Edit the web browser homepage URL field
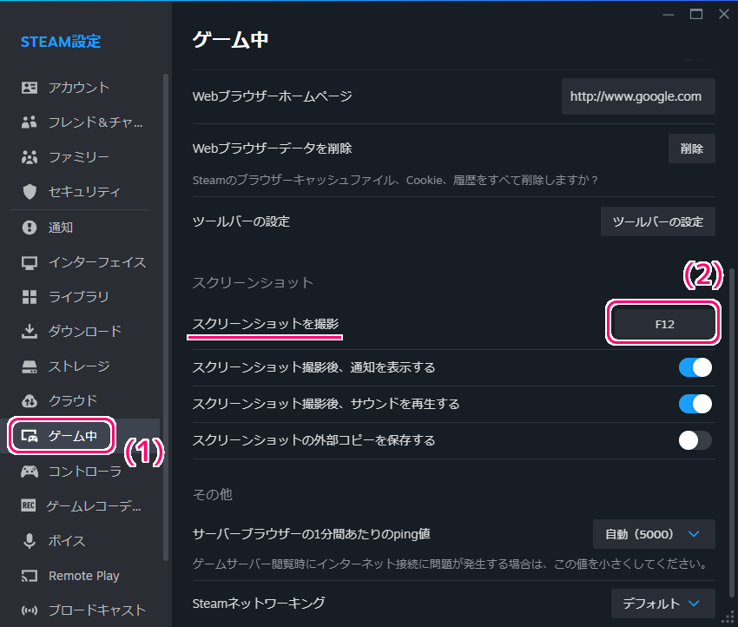738x627 pixels. coord(638,96)
